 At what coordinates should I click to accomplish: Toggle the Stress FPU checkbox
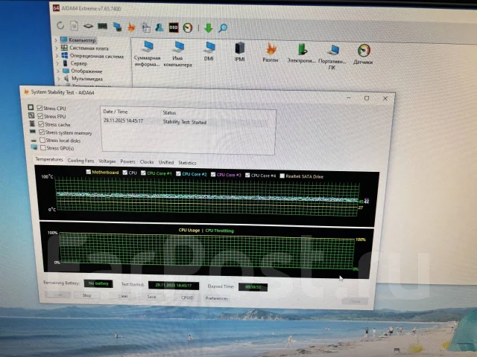pyautogui.click(x=40, y=116)
